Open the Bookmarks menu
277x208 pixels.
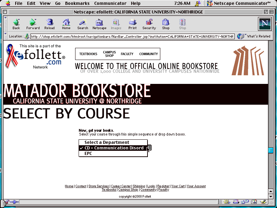77,3
